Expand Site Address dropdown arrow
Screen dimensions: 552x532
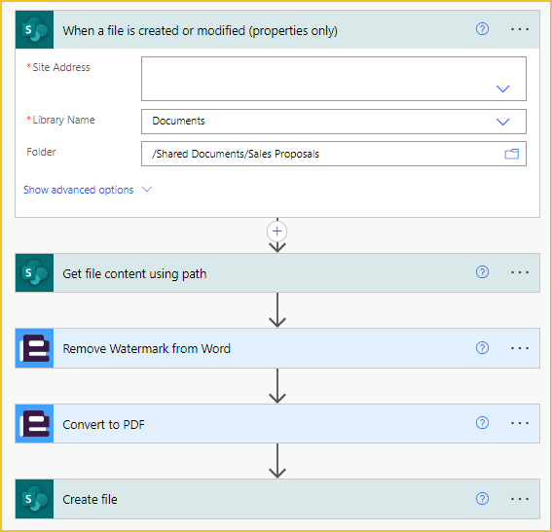tap(502, 89)
